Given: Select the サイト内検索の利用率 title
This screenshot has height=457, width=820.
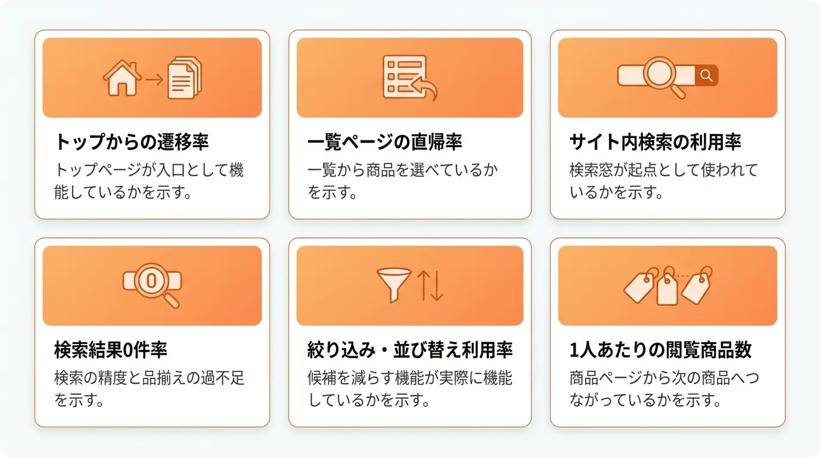Looking at the screenshot, I should (656, 142).
